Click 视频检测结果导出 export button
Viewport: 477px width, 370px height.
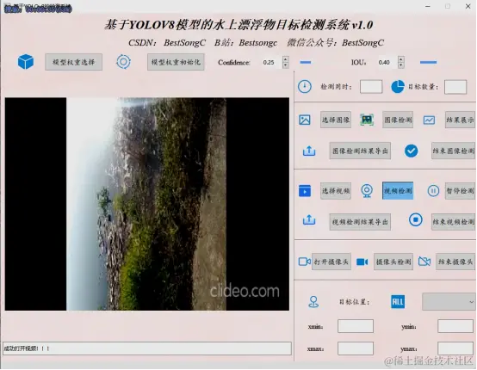pos(360,222)
